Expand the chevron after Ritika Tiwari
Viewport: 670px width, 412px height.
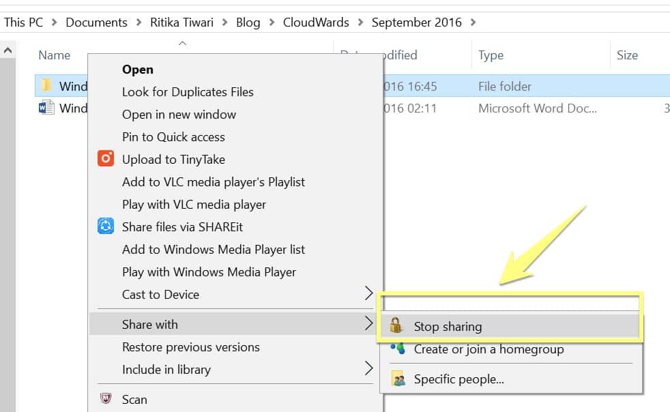[224, 23]
